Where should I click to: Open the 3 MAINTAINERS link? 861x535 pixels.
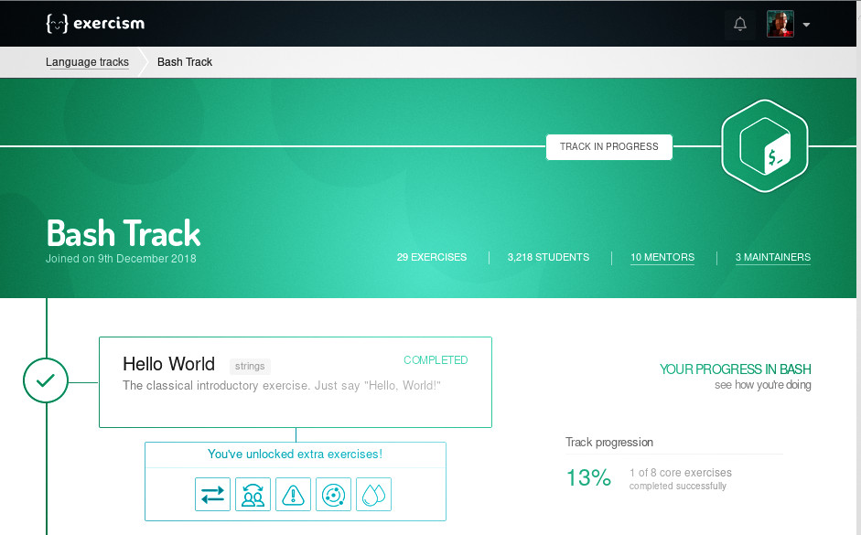[772, 257]
